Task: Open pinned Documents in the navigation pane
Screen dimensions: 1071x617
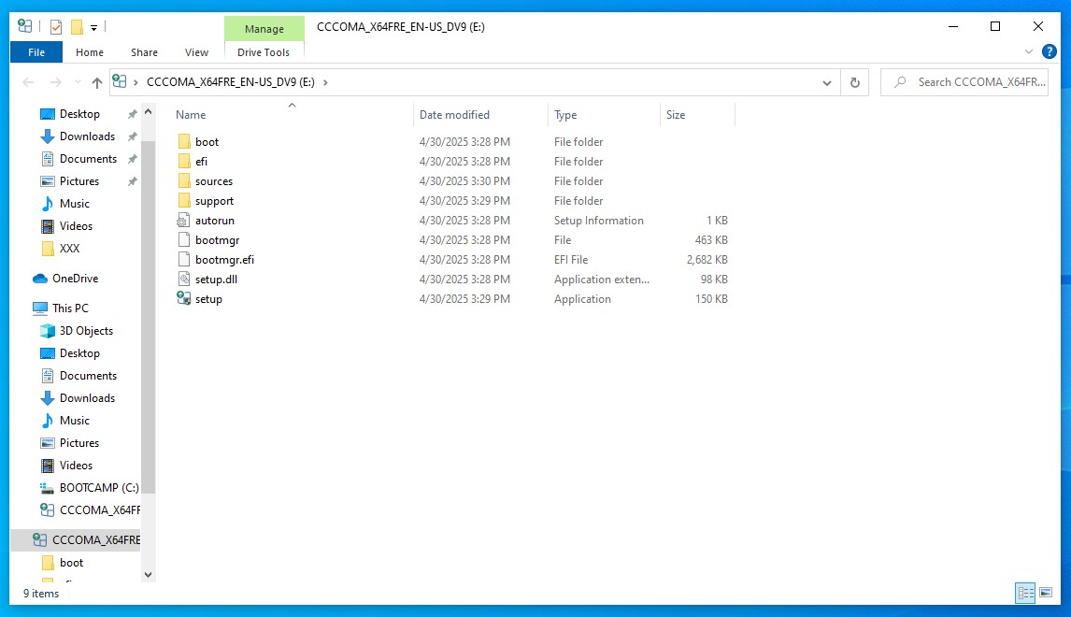Action: (x=88, y=159)
